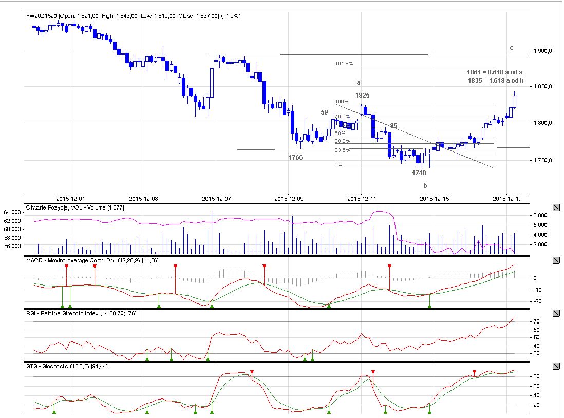Screen dimensions: 564x418
Task: Click the first green marker in RSI panel
Action: pos(147,358)
